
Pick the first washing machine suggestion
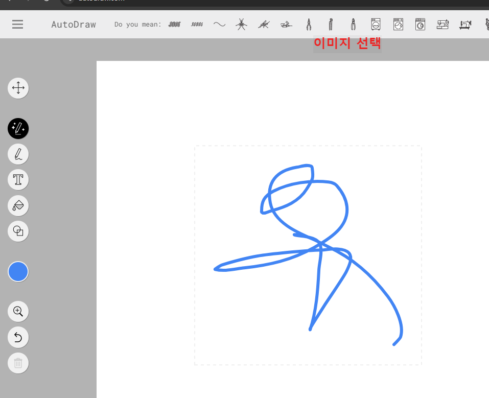376,25
